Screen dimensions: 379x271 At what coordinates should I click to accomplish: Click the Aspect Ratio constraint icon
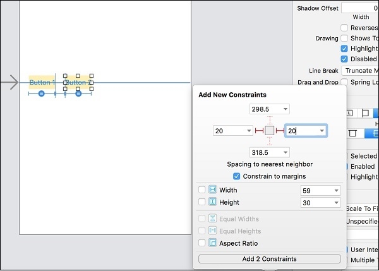pos(213,243)
